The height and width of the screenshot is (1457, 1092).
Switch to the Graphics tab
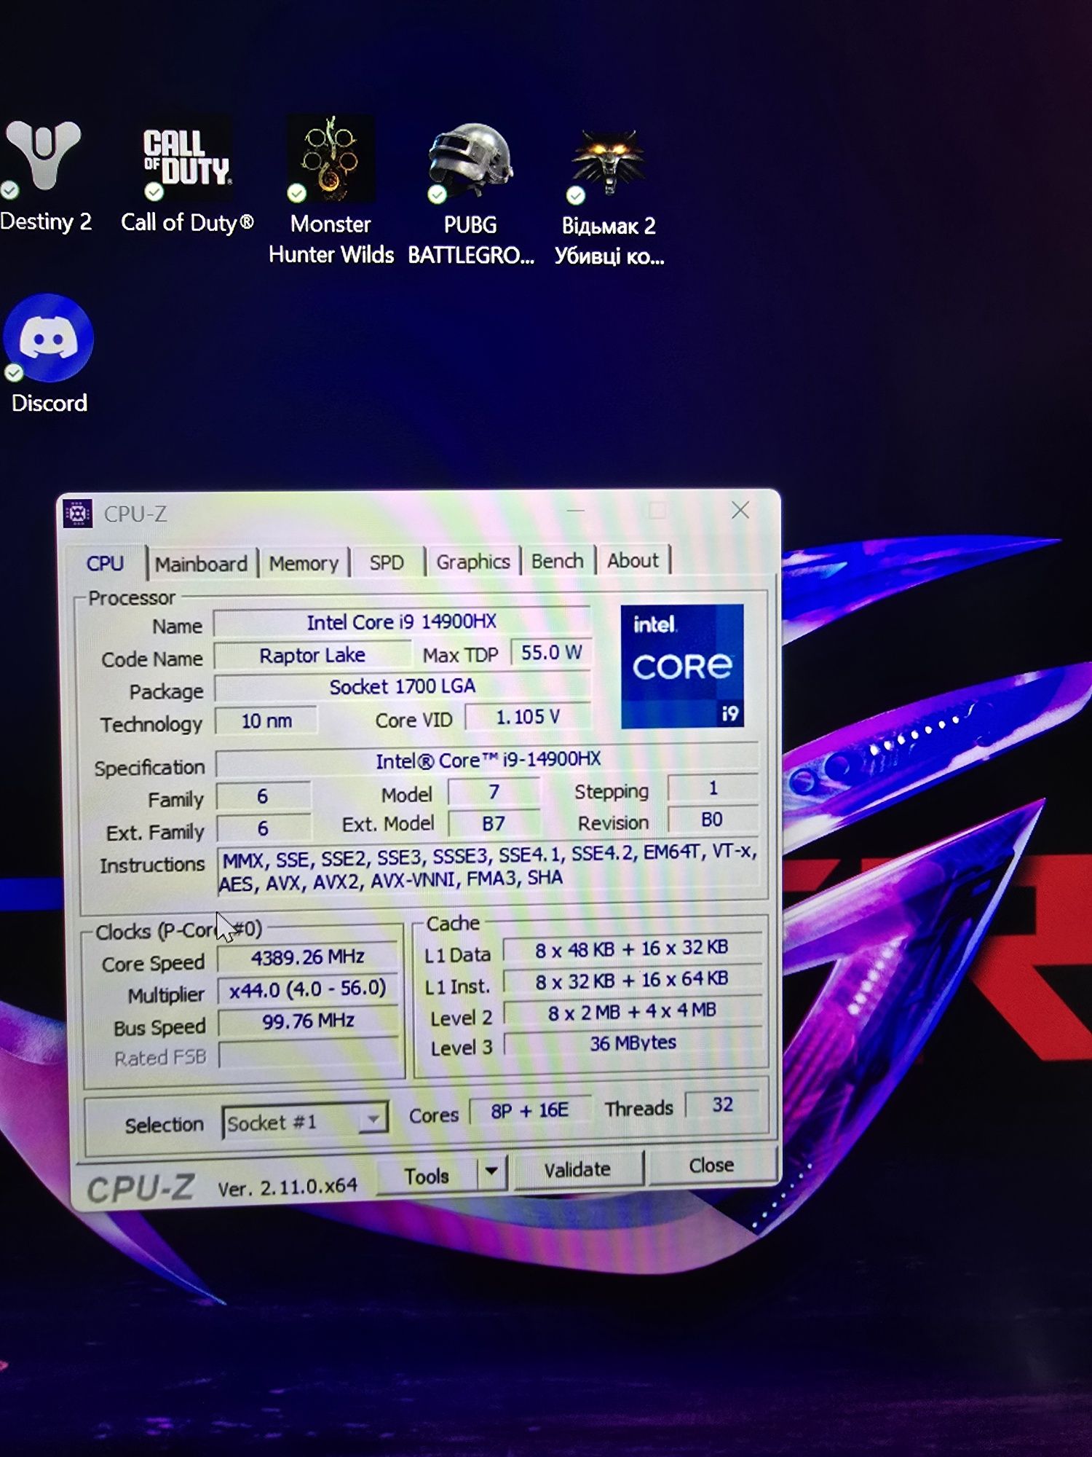pyautogui.click(x=473, y=562)
